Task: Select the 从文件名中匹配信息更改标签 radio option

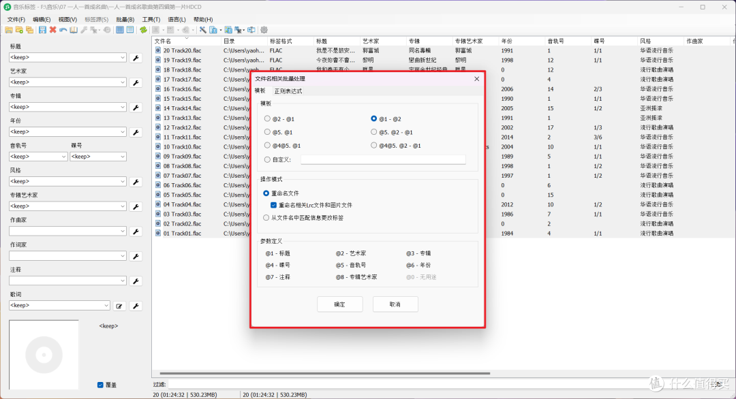Action: point(267,218)
